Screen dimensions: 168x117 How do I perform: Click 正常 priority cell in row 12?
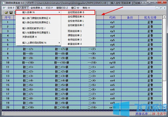coord(150,71)
